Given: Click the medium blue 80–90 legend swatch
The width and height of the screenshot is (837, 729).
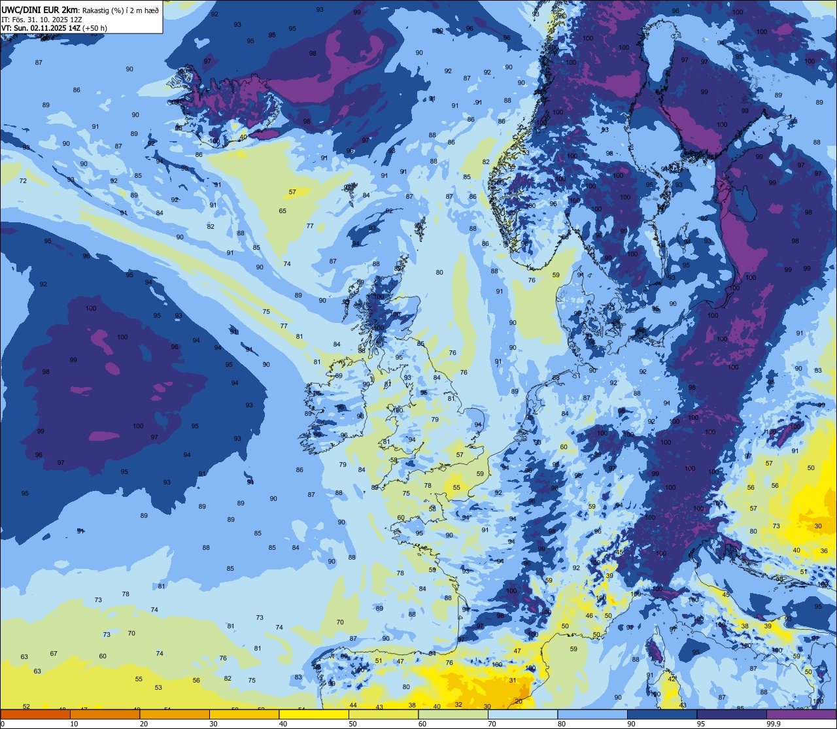Looking at the screenshot, I should pyautogui.click(x=592, y=715).
